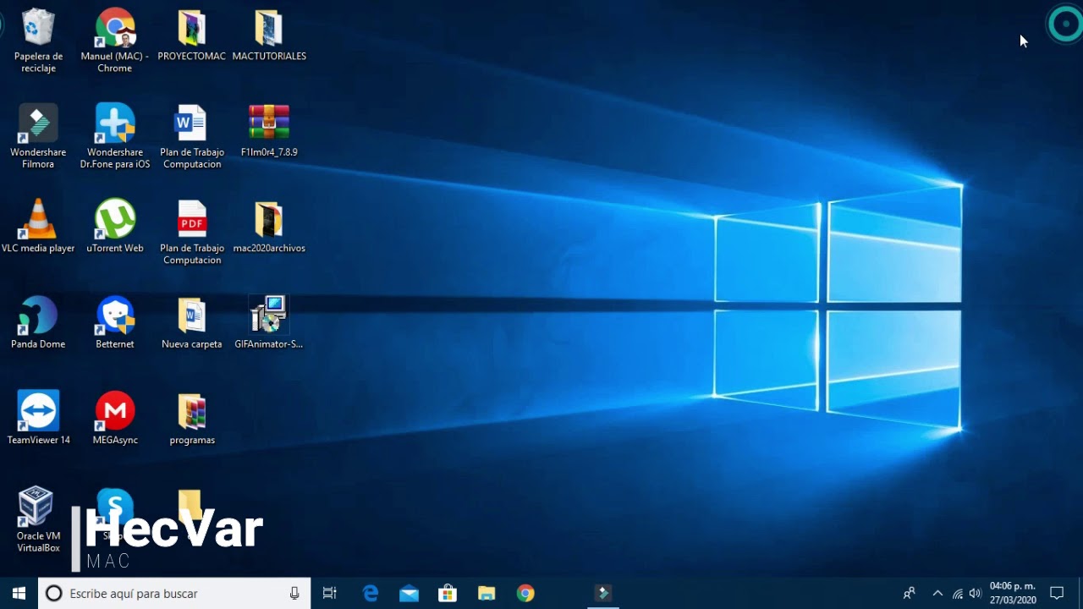
Task: Launch Wondershare Filmora from desktop
Action: pos(38,135)
